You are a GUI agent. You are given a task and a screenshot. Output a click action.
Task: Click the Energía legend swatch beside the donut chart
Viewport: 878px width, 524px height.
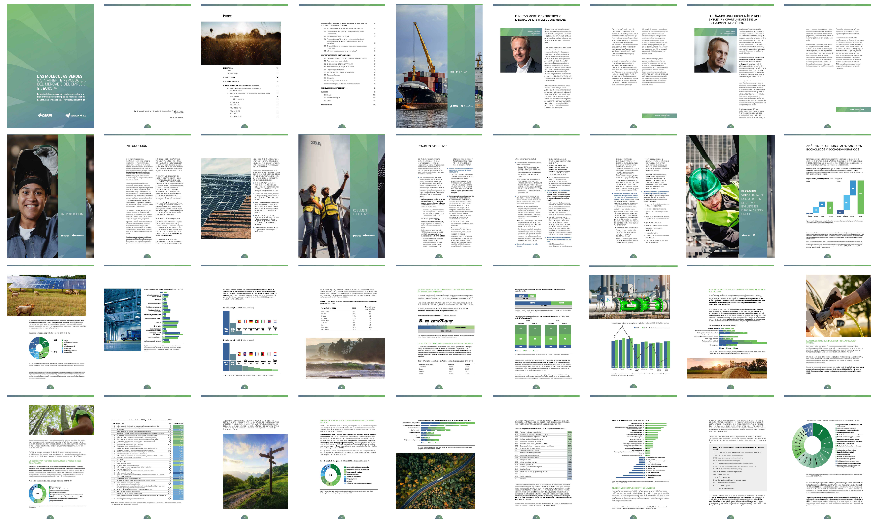(63, 340)
